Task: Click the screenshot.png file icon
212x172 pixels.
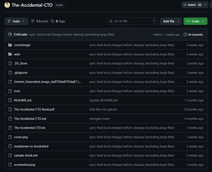Action: [x=10, y=165]
